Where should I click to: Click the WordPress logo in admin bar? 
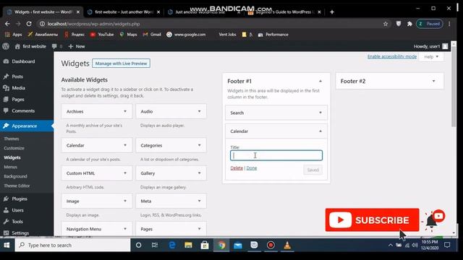(6, 46)
